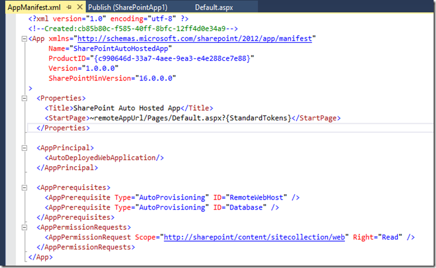Click the closing </AppPrerequisites> tag
436x268 pixels.
coord(76,217)
